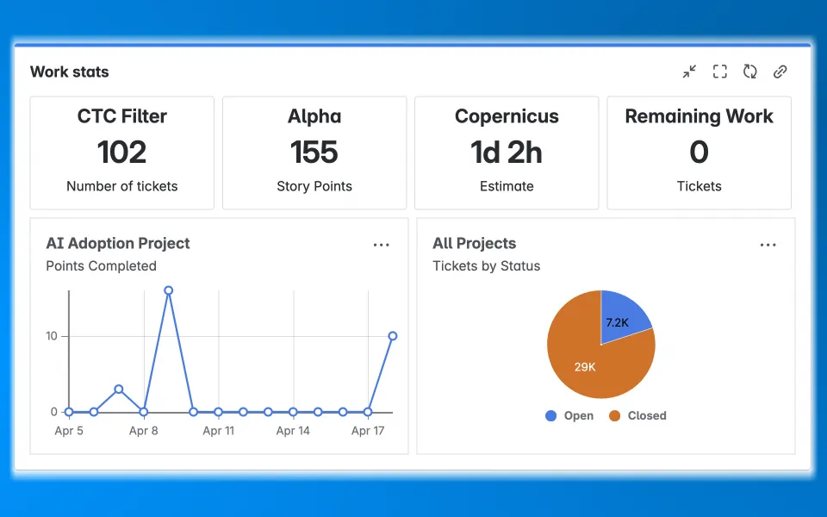Click the Work stats title
Viewport: 827px width, 517px height.
[70, 72]
